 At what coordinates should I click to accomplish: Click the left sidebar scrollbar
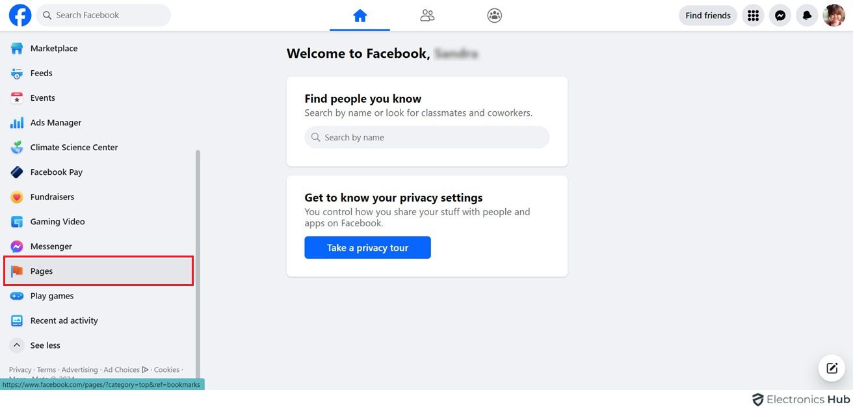[x=198, y=260]
